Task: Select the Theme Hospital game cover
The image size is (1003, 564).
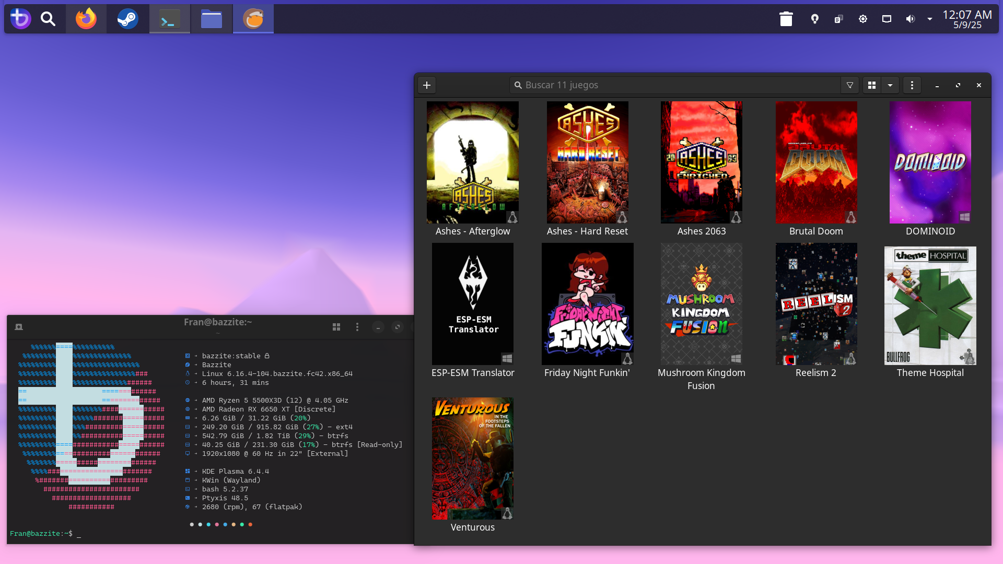Action: 930,305
